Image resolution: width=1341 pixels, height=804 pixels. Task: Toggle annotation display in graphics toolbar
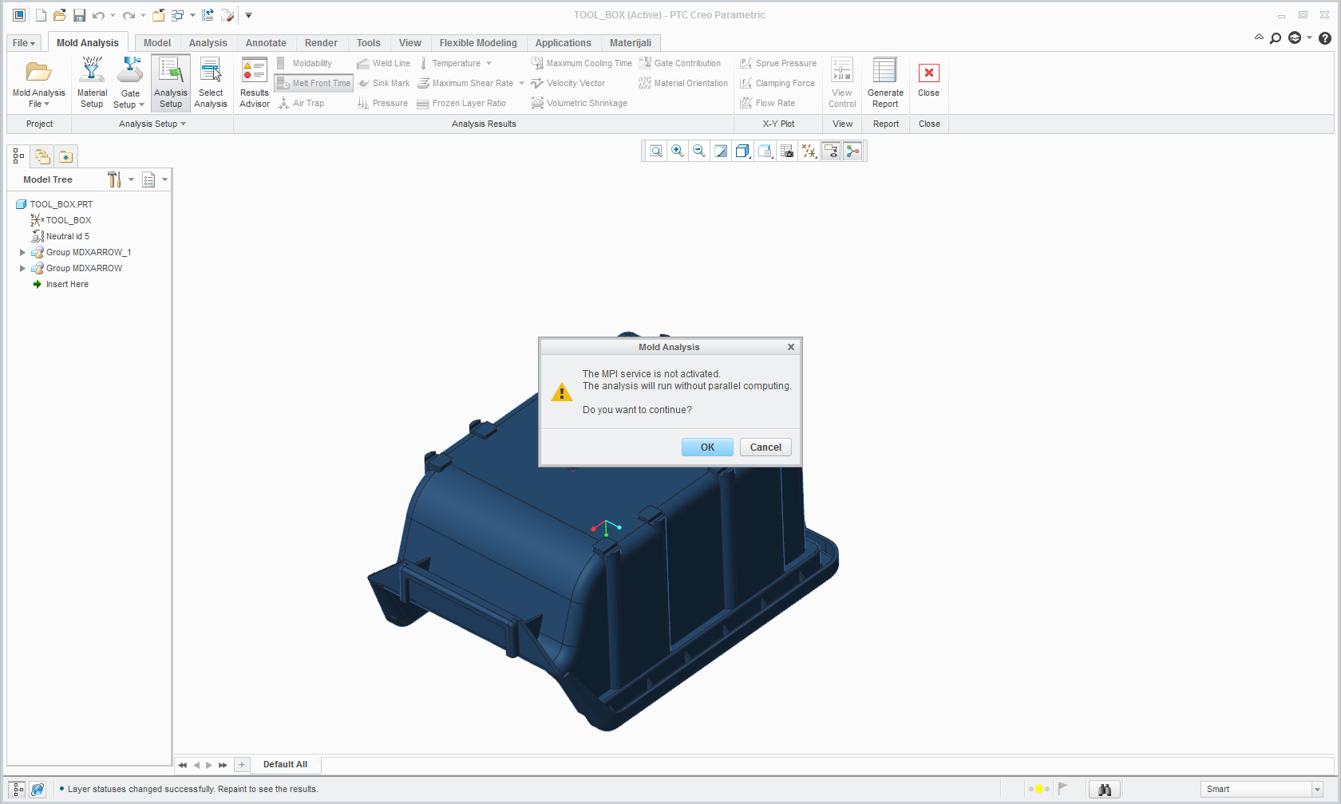tap(831, 151)
